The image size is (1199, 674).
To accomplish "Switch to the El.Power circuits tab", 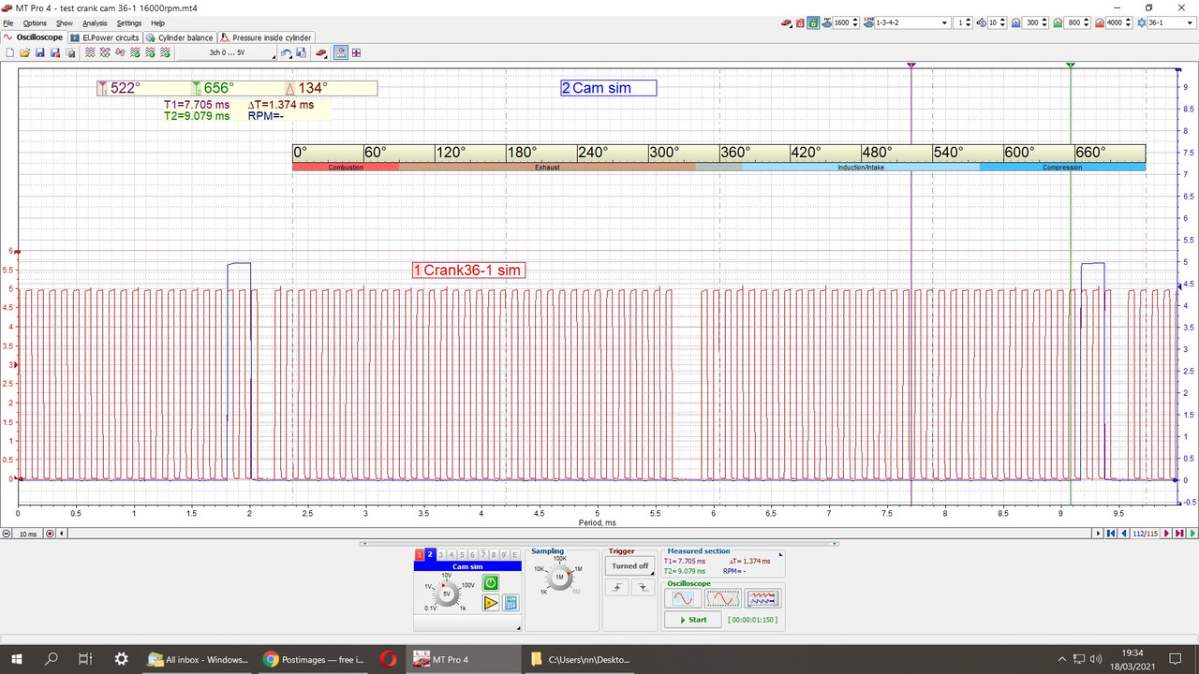I will pos(105,37).
